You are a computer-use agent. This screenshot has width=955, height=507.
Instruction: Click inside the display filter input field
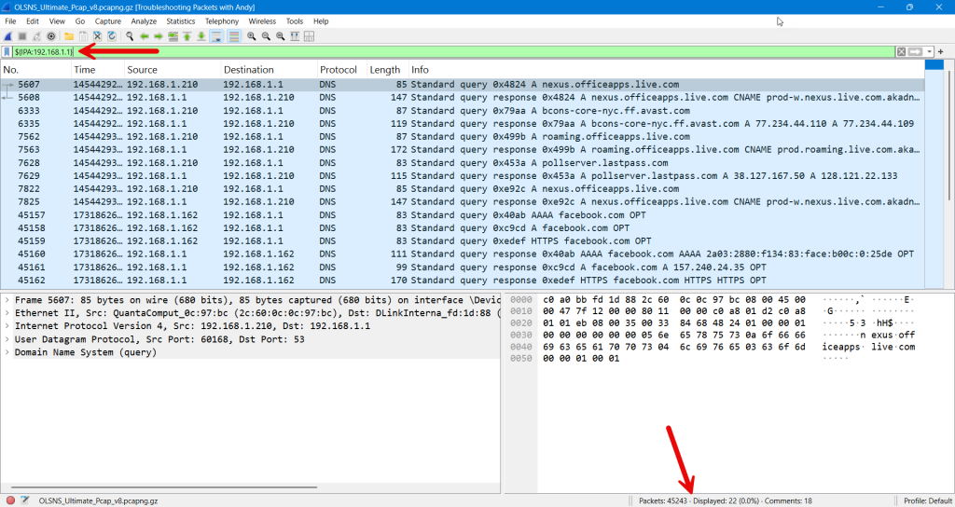click(x=466, y=51)
